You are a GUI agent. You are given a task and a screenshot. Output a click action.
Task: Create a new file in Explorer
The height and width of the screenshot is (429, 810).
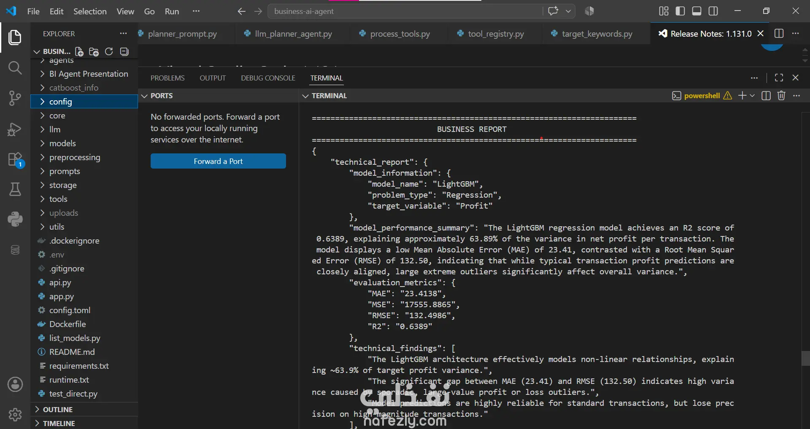[79, 51]
